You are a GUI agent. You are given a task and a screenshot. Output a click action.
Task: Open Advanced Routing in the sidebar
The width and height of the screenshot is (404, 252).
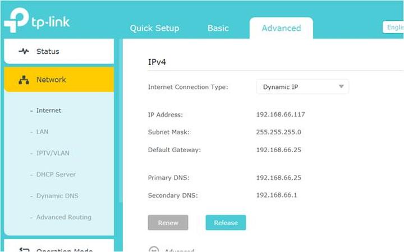63,217
